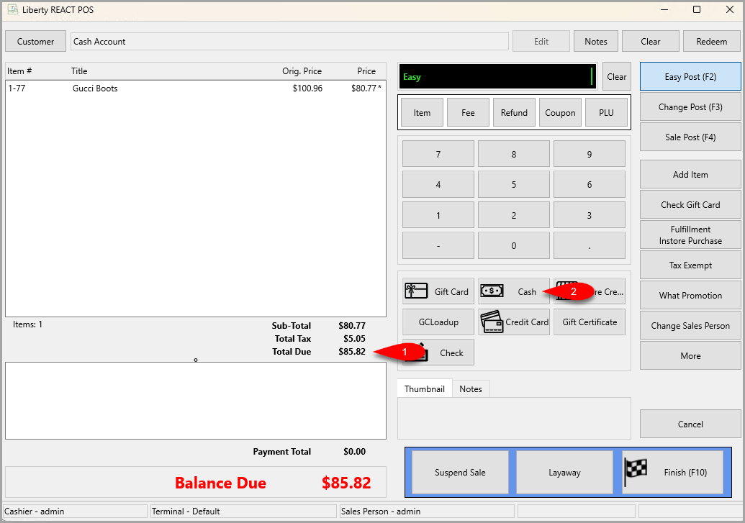Tap keypad decimal point key
The height and width of the screenshot is (523, 745).
coord(589,245)
